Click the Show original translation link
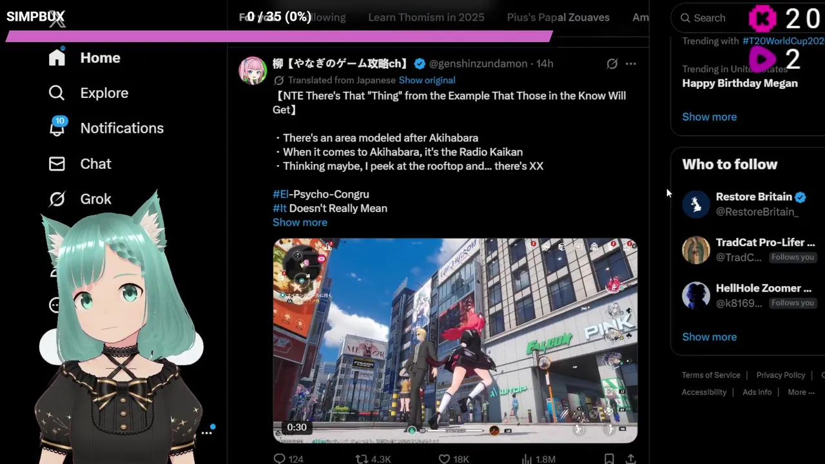This screenshot has width=825, height=464. point(427,81)
